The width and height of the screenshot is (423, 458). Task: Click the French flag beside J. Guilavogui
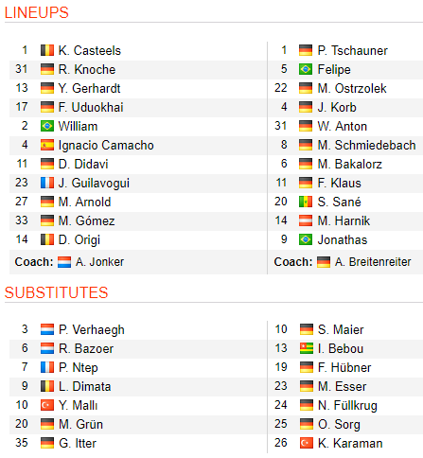pyautogui.click(x=47, y=183)
